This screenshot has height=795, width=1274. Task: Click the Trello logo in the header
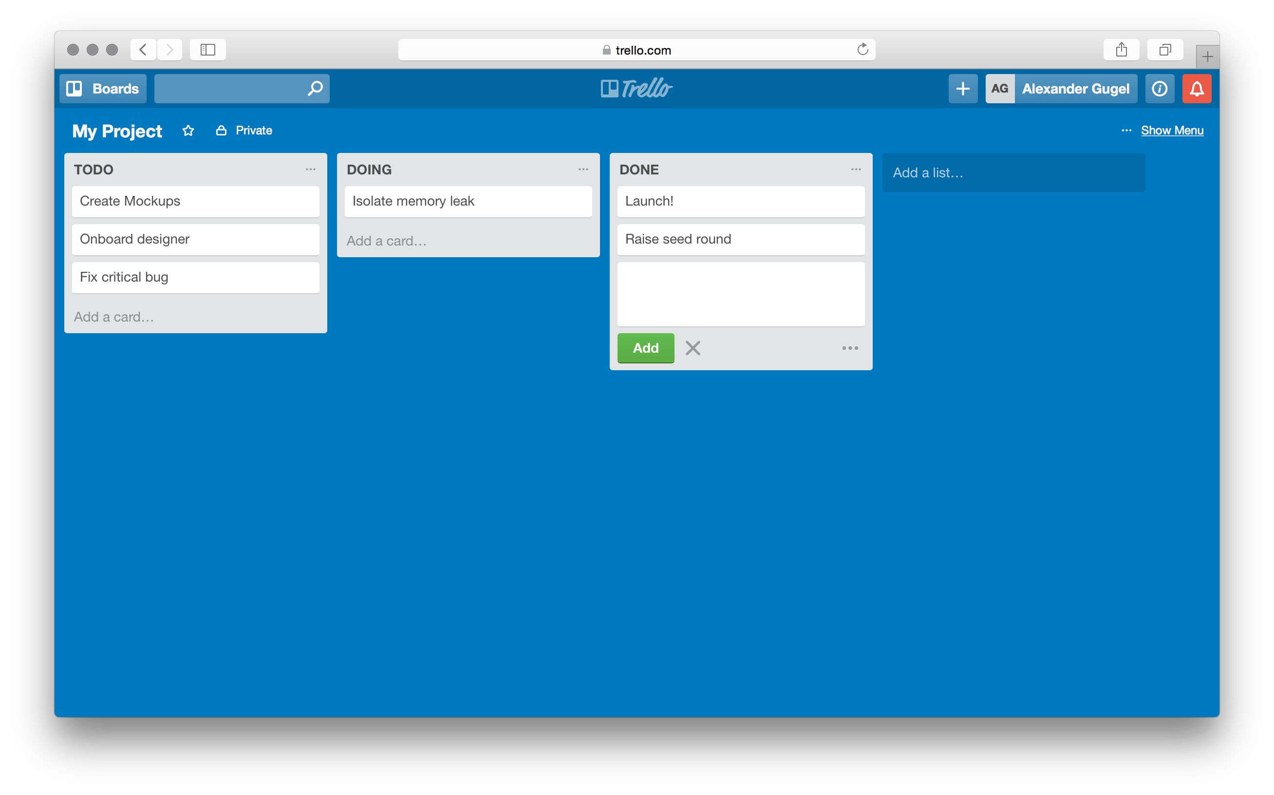[636, 88]
